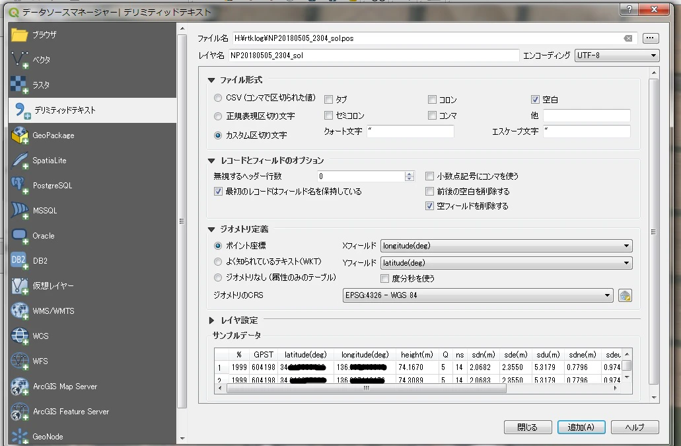
Task: Click the close (閉じる) button
Action: pos(528,427)
